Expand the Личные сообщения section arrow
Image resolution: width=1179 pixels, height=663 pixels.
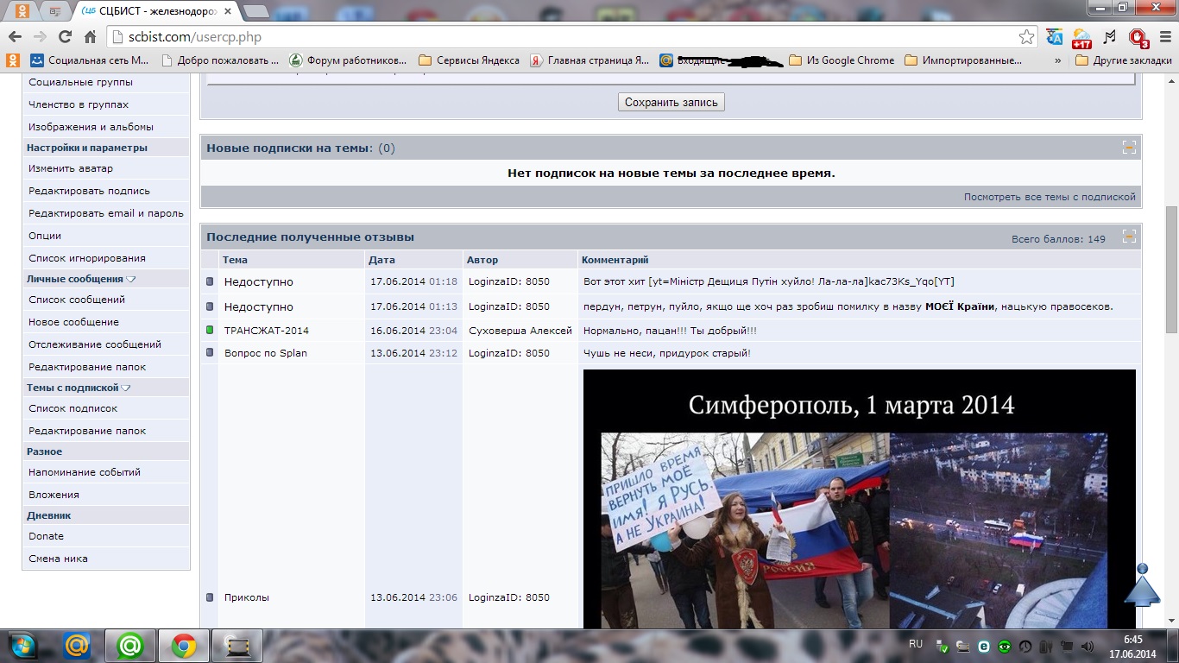click(131, 279)
